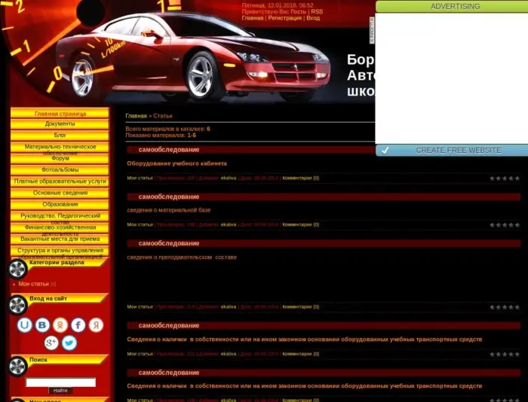528x402 pixels.
Task: Open Мои статьи in Категории раздела
Action: click(34, 284)
